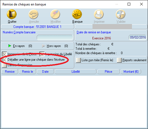Select the green En rayon arrow
148x129 pixels.
point(10,46)
